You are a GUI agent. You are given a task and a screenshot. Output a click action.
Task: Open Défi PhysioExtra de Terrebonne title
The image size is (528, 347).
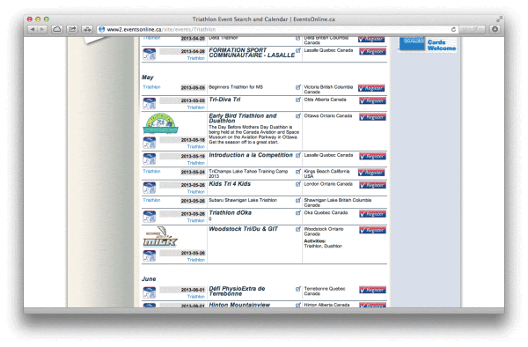pos(237,292)
